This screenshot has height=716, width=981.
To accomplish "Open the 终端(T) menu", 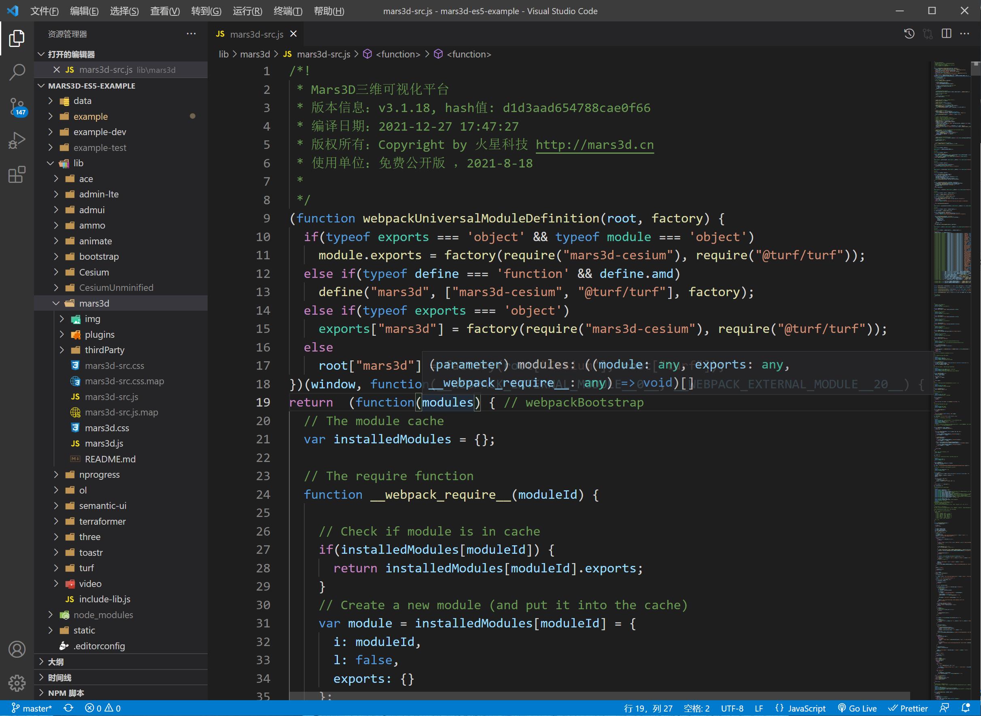I will tap(288, 11).
